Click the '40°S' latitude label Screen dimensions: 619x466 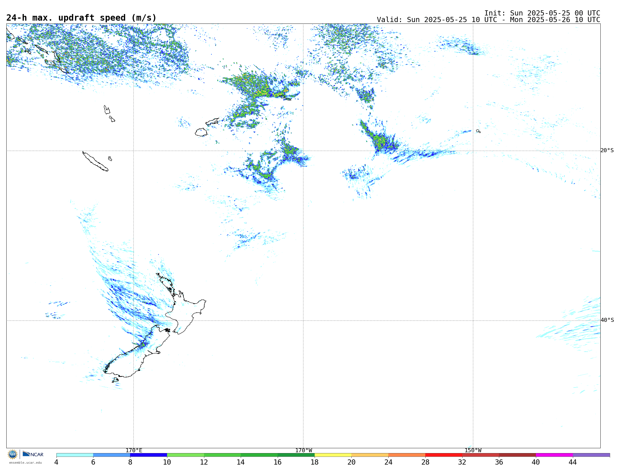(x=607, y=320)
